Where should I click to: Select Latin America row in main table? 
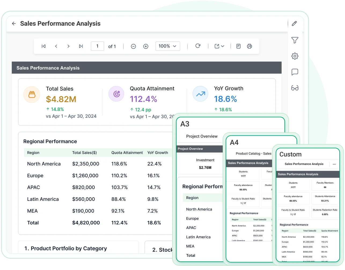[x=98, y=199]
